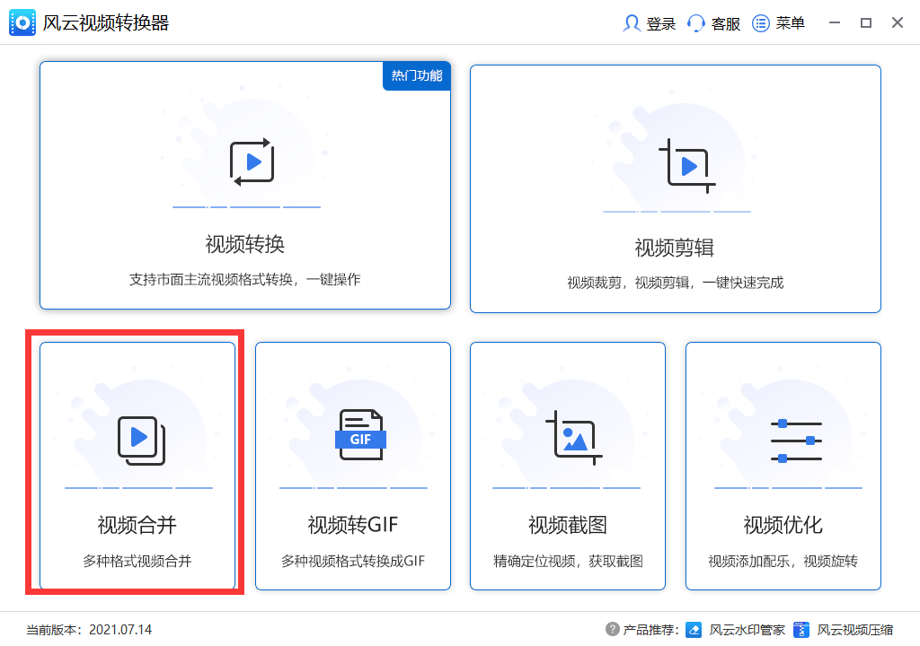The height and width of the screenshot is (646, 920).
Task: Click text 多种格式视频合并
Action: point(137,561)
